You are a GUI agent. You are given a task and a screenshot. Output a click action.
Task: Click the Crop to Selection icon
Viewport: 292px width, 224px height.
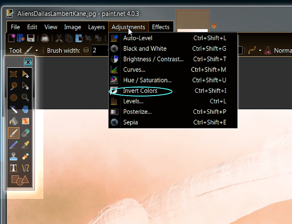point(88,38)
